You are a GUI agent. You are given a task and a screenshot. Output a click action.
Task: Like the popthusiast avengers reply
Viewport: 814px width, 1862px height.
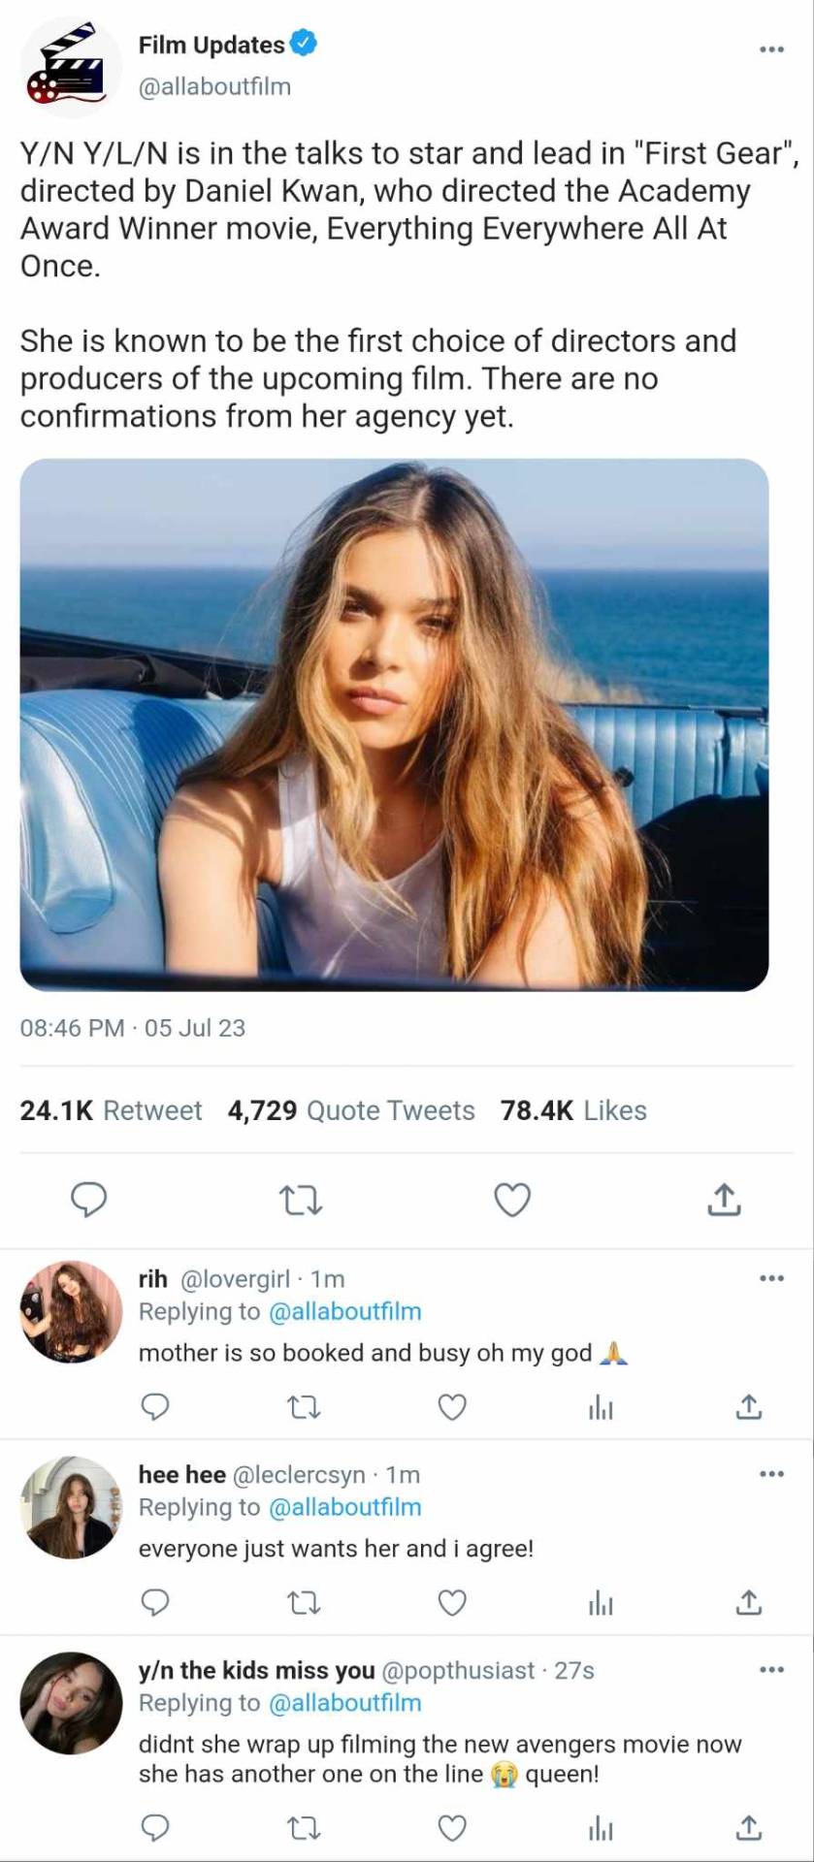pyautogui.click(x=452, y=1828)
